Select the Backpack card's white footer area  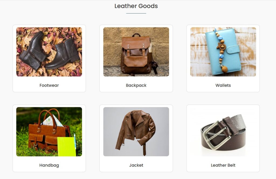[x=136, y=84]
